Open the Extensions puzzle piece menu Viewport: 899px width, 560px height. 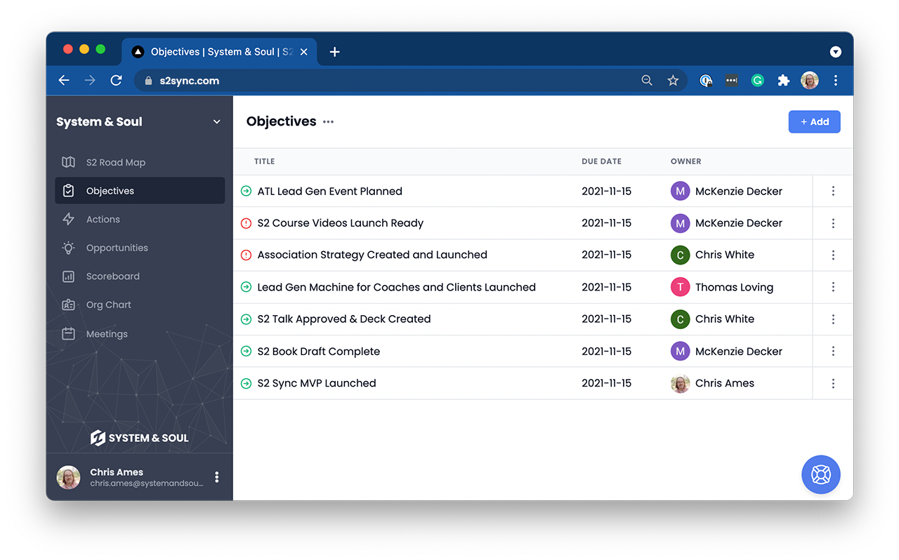coord(783,81)
